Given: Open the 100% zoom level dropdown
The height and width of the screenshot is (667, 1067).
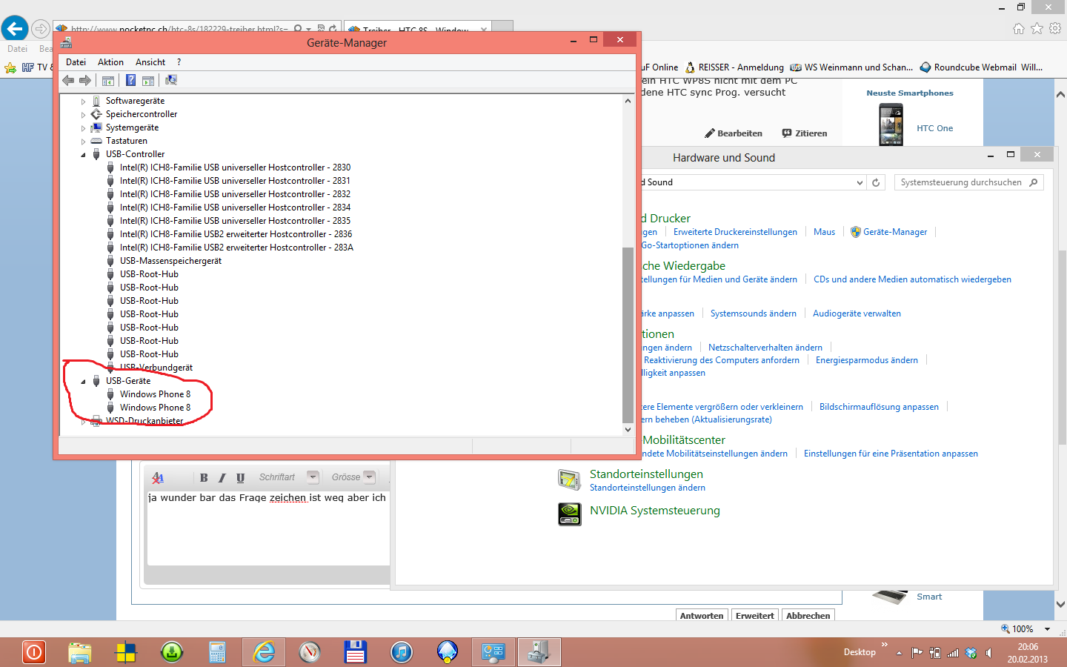Looking at the screenshot, I should tap(1048, 628).
